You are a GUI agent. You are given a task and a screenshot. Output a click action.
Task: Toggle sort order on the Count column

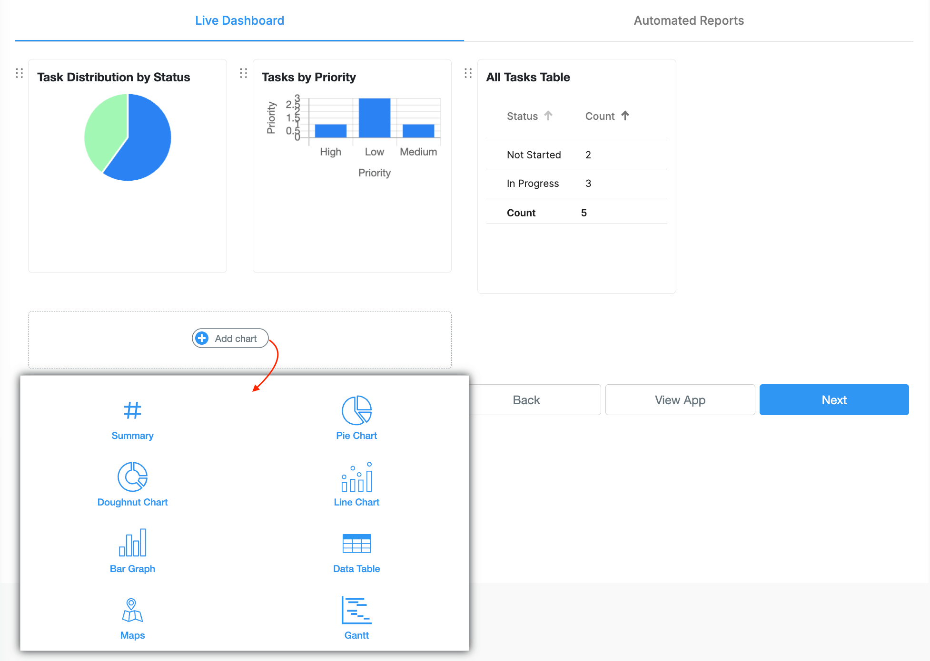[625, 116]
